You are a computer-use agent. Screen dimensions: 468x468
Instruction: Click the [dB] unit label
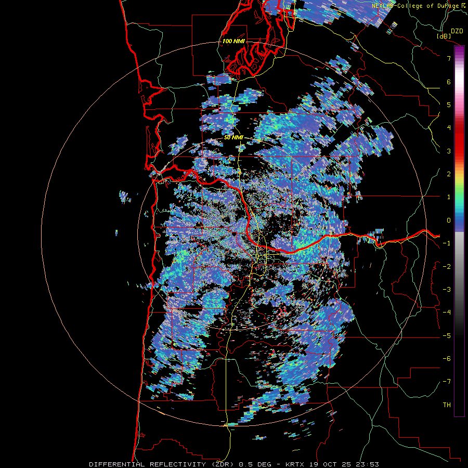click(x=444, y=36)
